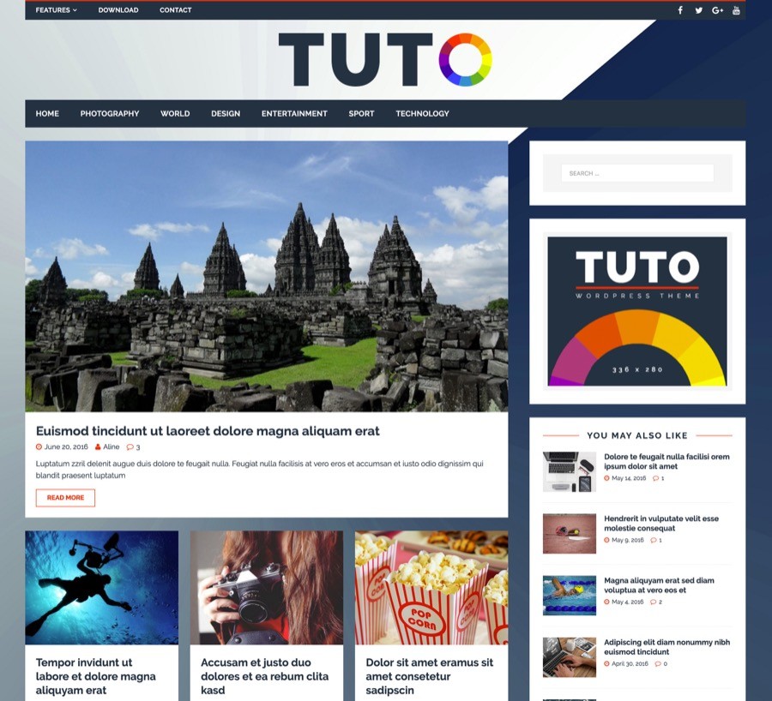Open the woman with camera thumbnail

click(267, 587)
